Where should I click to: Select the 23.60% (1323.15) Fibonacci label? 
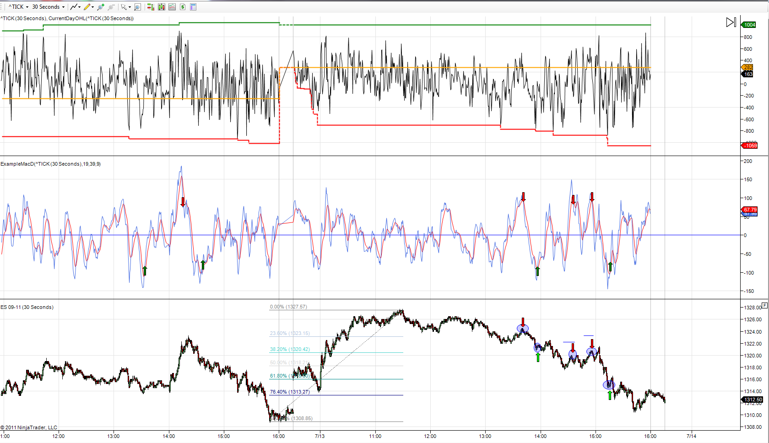pyautogui.click(x=290, y=333)
